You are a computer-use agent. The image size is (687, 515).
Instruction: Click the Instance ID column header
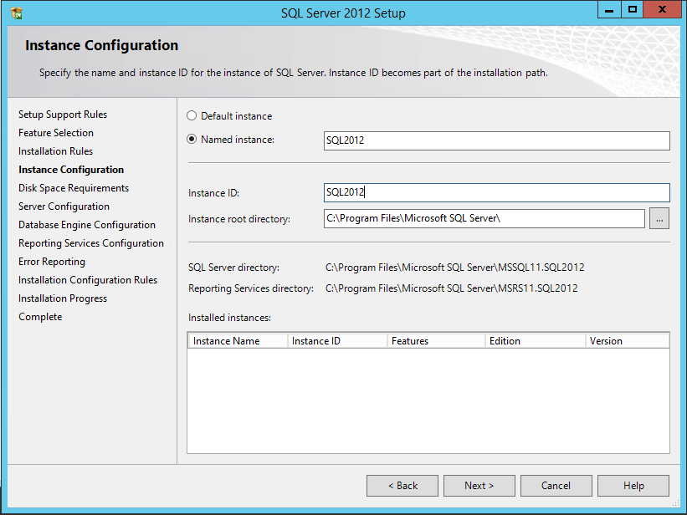pyautogui.click(x=337, y=341)
